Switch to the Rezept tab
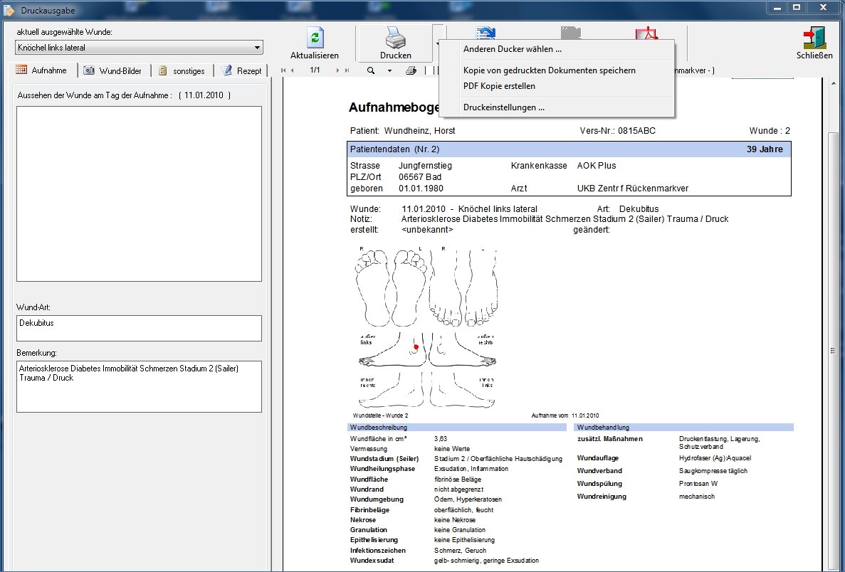Screen dimensions: 845x572 tap(241, 70)
